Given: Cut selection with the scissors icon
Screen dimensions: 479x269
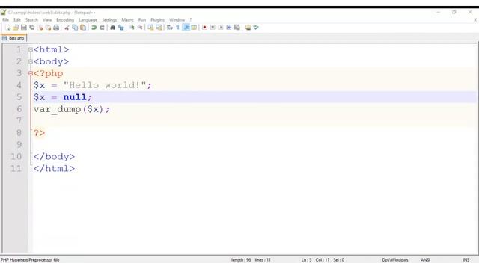Looking at the screenshot, I should tap(67, 28).
